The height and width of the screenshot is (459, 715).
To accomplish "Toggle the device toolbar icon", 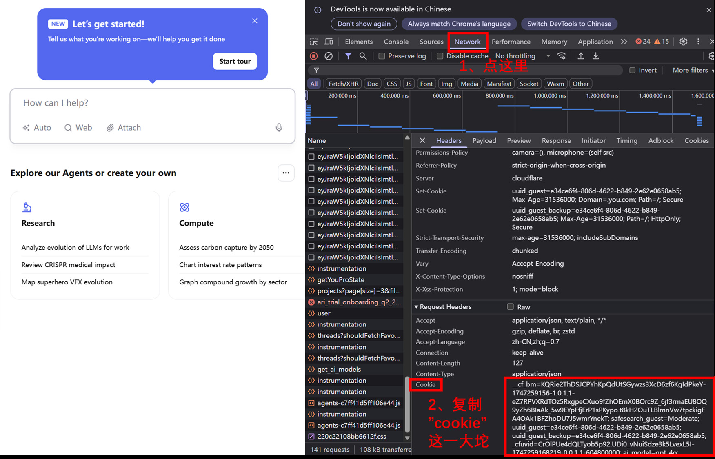I will pos(329,42).
